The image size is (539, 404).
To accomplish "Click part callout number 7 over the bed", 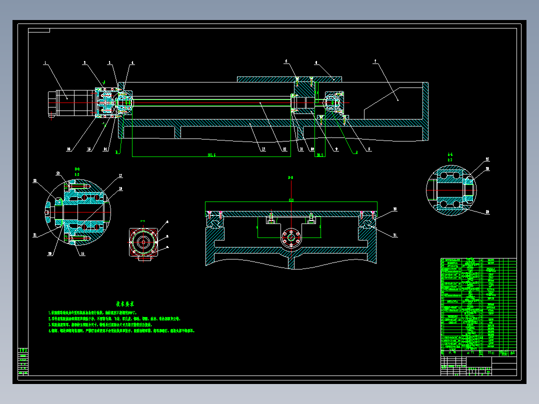I will click(x=375, y=61).
